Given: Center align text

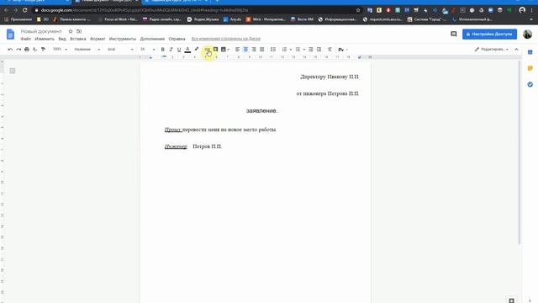Looking at the screenshot, I should (245, 50).
